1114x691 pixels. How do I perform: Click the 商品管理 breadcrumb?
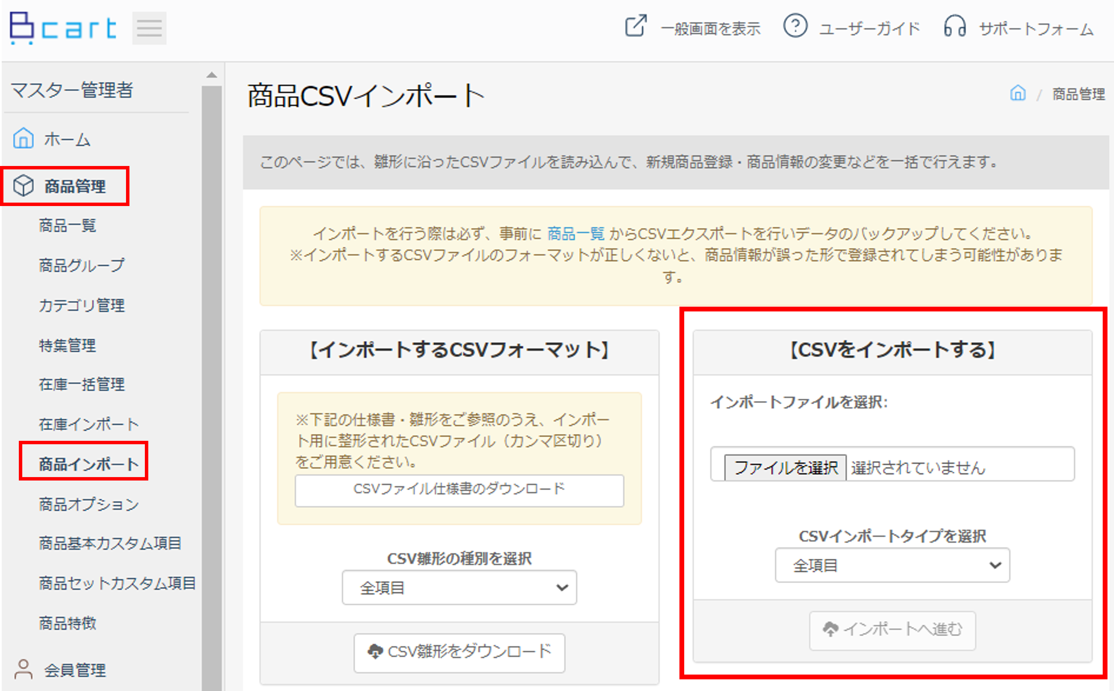coord(1078,94)
